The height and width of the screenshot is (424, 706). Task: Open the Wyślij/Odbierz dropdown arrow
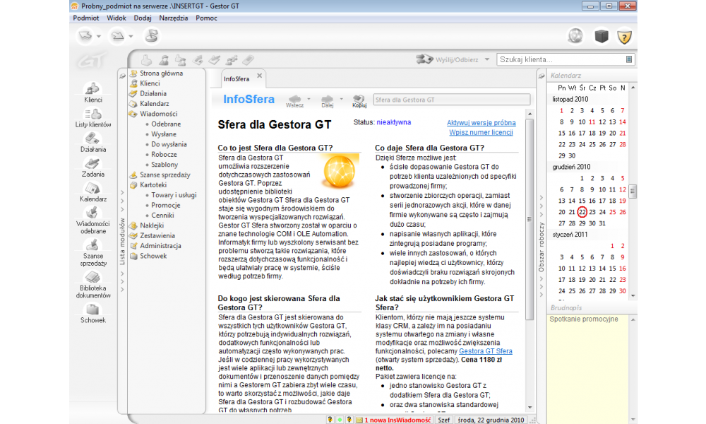coord(486,59)
